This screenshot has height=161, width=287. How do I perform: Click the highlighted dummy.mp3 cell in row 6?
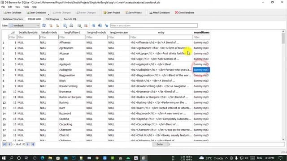(201, 70)
